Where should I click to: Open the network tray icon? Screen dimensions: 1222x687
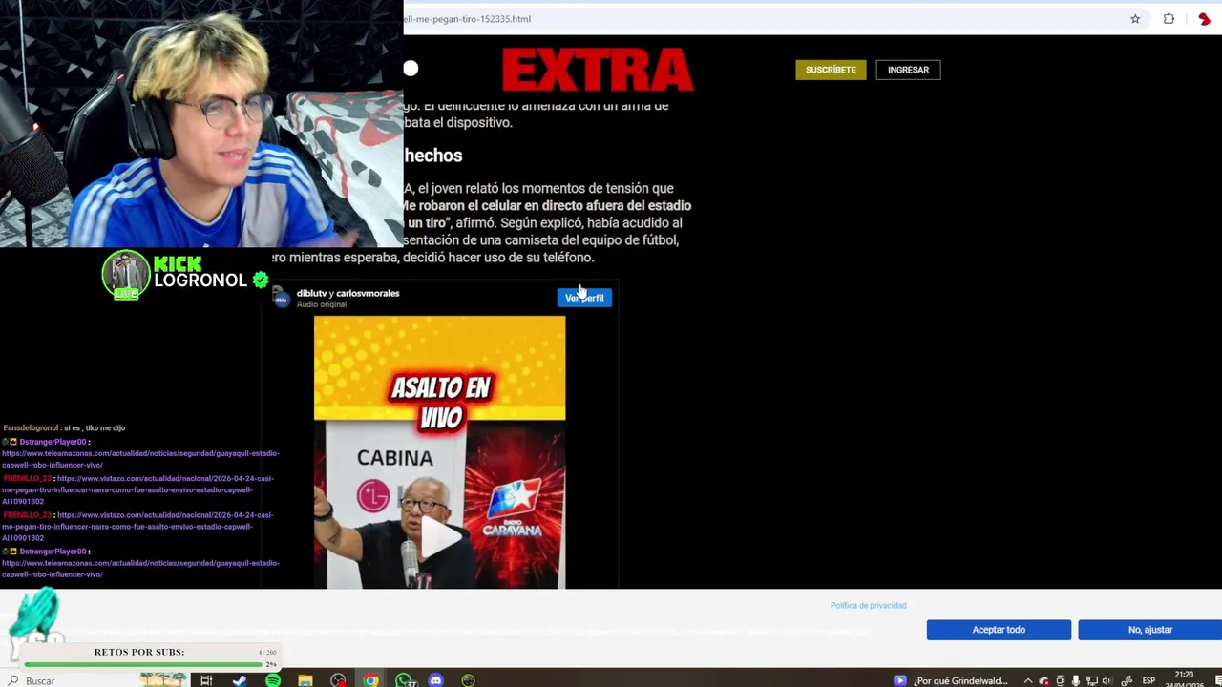1092,680
